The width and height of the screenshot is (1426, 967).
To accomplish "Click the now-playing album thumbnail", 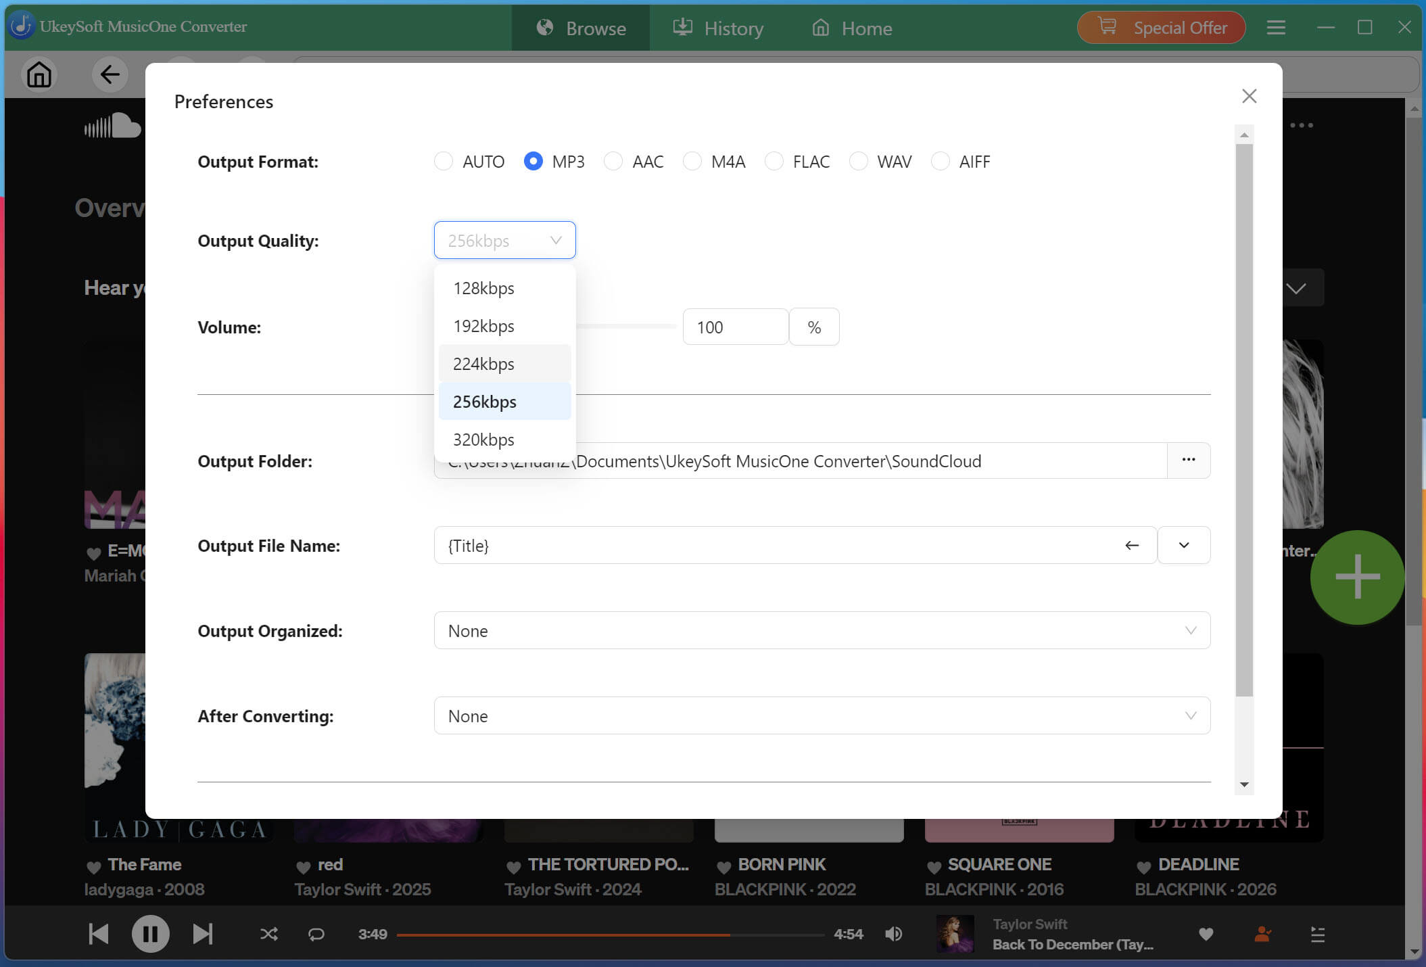I will 955,934.
